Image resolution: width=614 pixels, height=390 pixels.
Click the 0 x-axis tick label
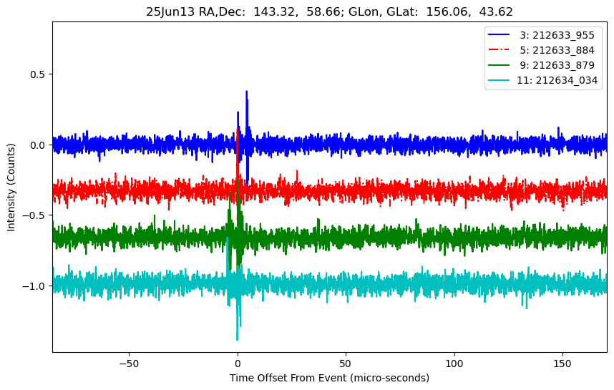(x=238, y=364)
